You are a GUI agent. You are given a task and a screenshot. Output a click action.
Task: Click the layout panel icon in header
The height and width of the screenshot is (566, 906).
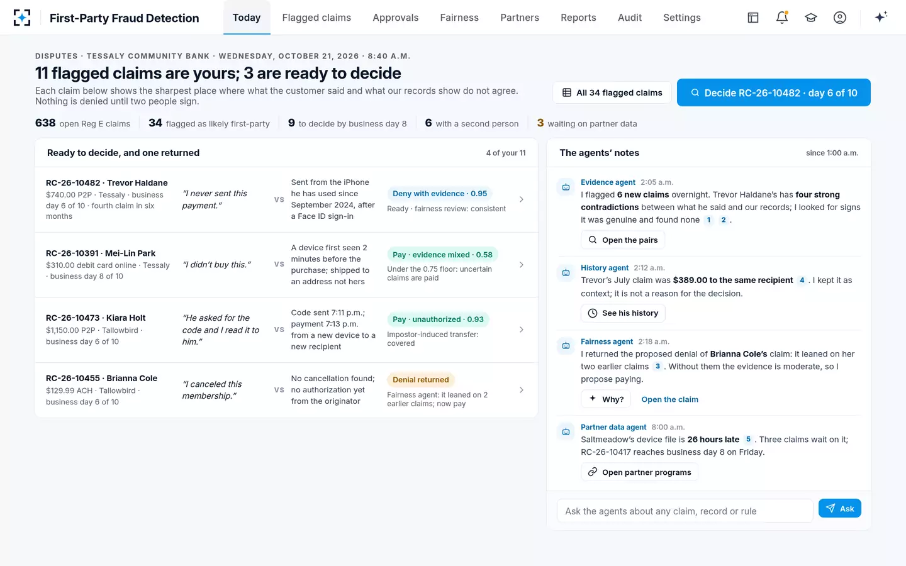click(x=753, y=18)
